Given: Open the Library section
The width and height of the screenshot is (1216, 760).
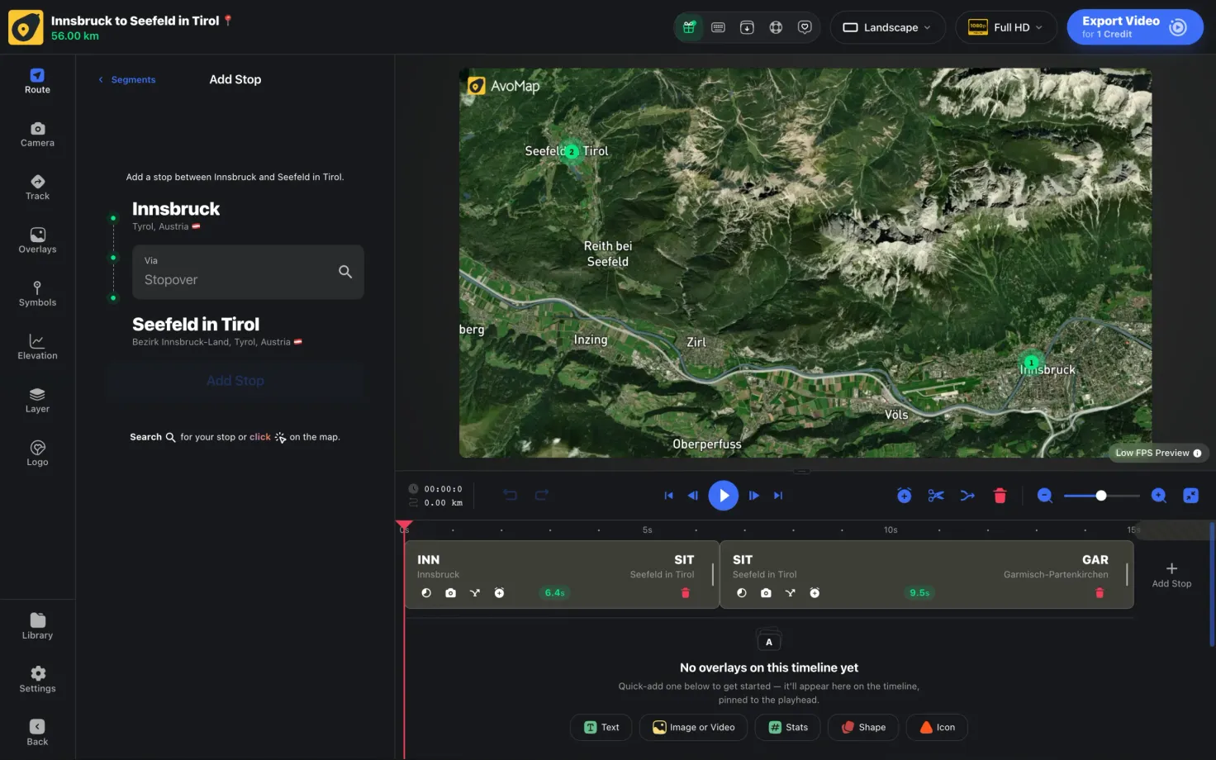Looking at the screenshot, I should tap(37, 627).
